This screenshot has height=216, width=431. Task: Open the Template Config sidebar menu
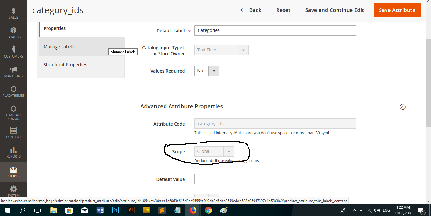13,113
